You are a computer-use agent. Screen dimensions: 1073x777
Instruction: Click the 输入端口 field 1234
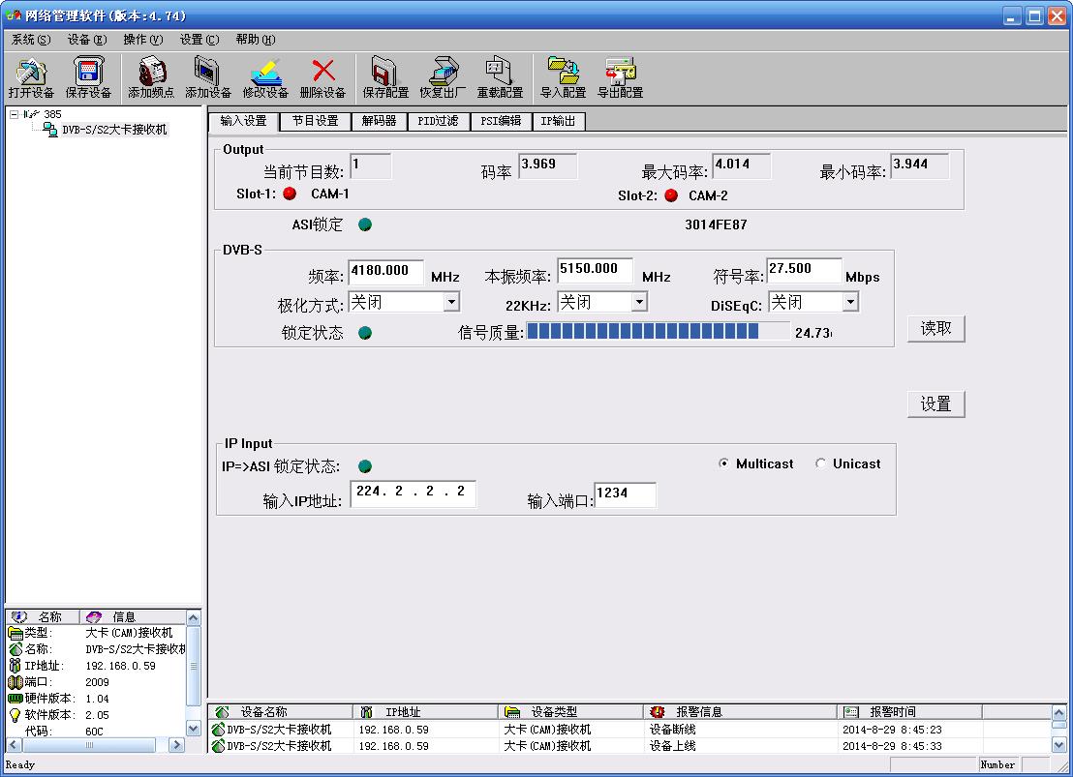tap(625, 494)
